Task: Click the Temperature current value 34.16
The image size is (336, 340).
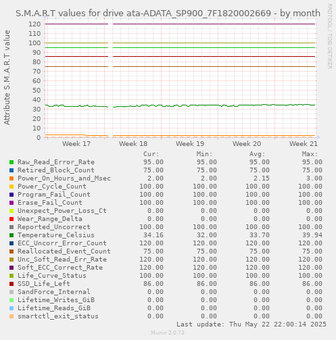Action: (153, 235)
